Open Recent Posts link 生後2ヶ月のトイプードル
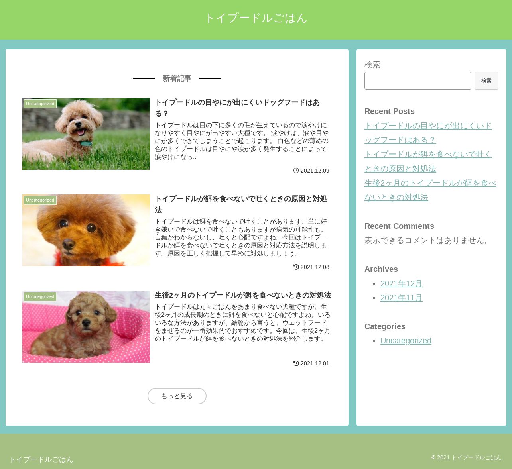The width and height of the screenshot is (512, 469). coord(430,190)
